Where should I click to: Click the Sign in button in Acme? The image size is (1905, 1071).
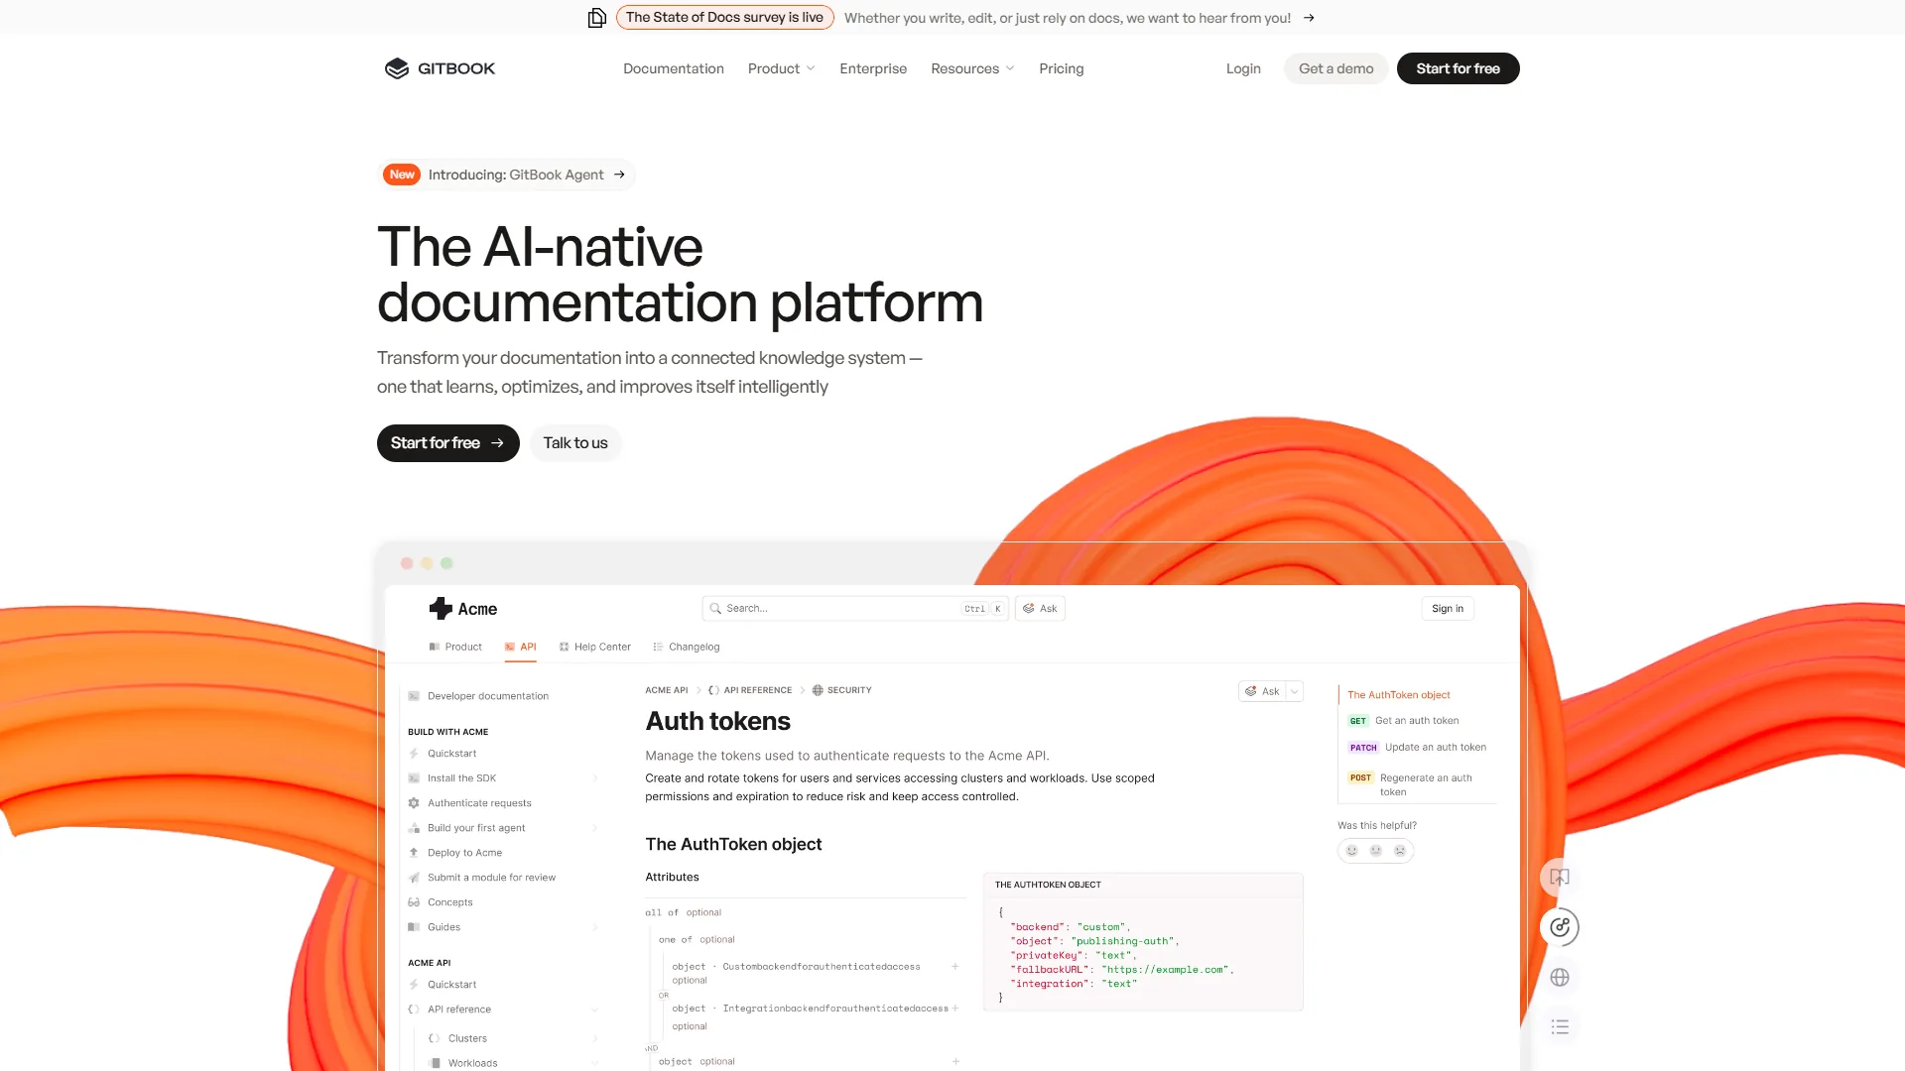(x=1448, y=609)
